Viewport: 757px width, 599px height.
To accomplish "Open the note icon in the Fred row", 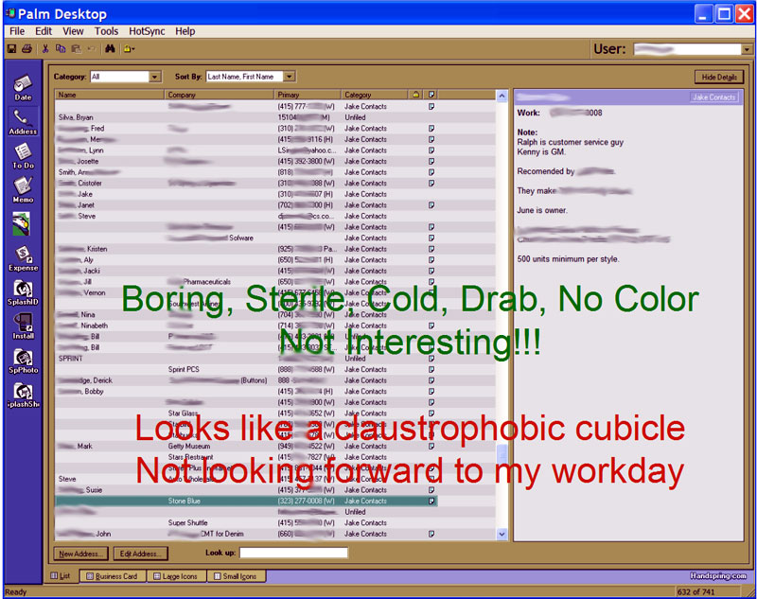I will point(431,129).
